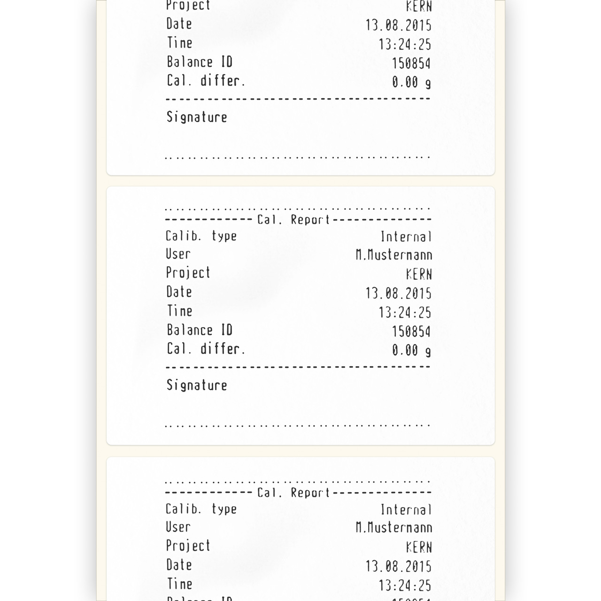
Task: Click M.Mustermann user name on middle label
Action: 393,255
